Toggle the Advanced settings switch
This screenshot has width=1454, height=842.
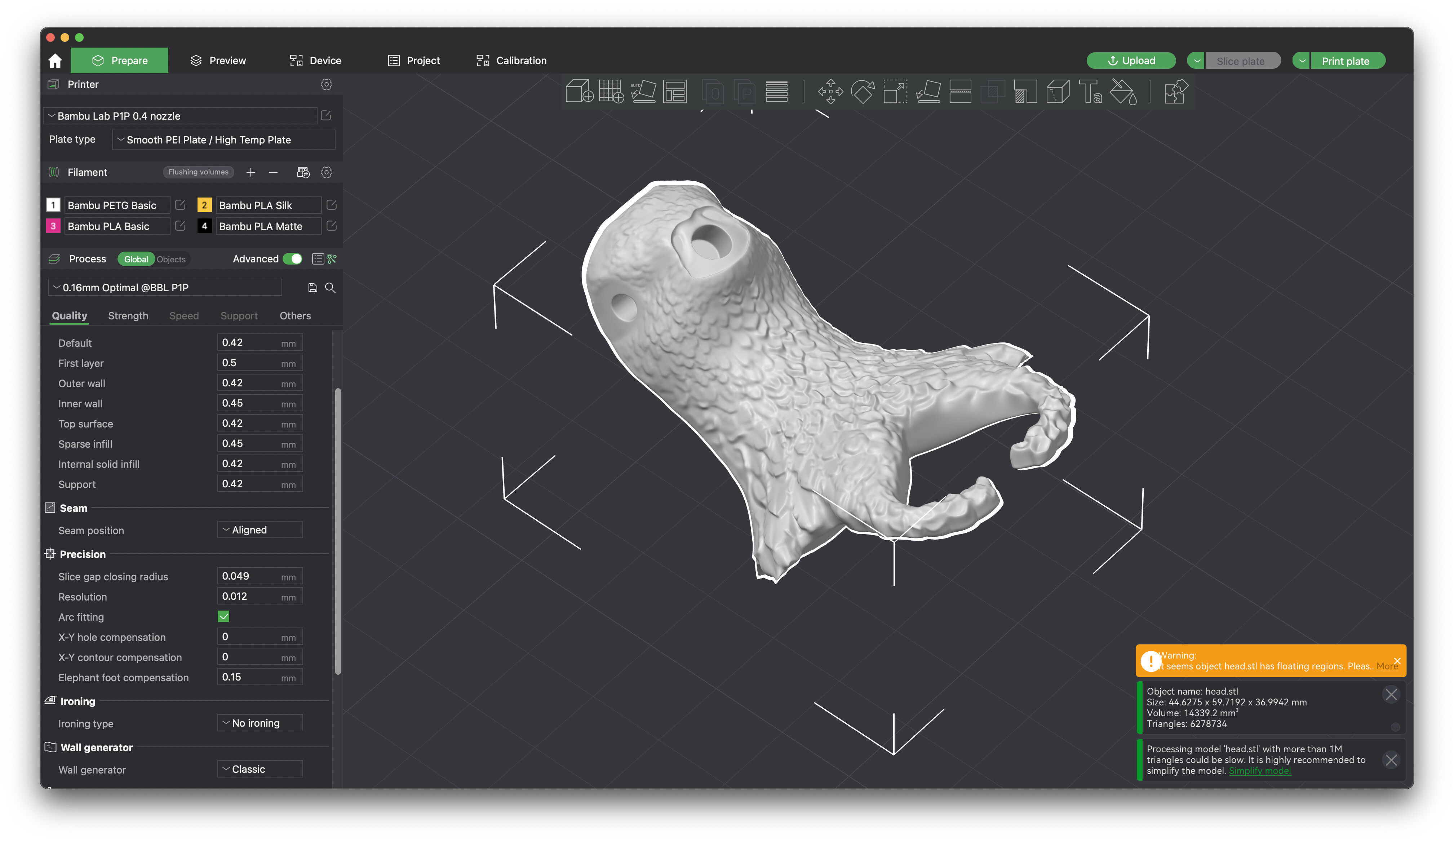[x=293, y=258]
